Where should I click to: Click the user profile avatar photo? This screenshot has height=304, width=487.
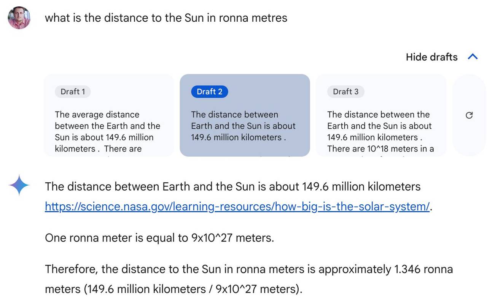tap(19, 18)
